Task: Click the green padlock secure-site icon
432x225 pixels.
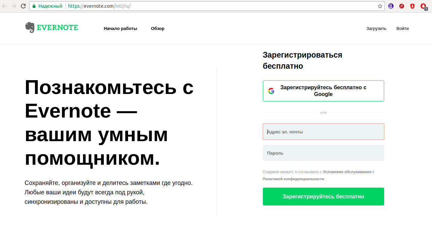Action: [34, 6]
